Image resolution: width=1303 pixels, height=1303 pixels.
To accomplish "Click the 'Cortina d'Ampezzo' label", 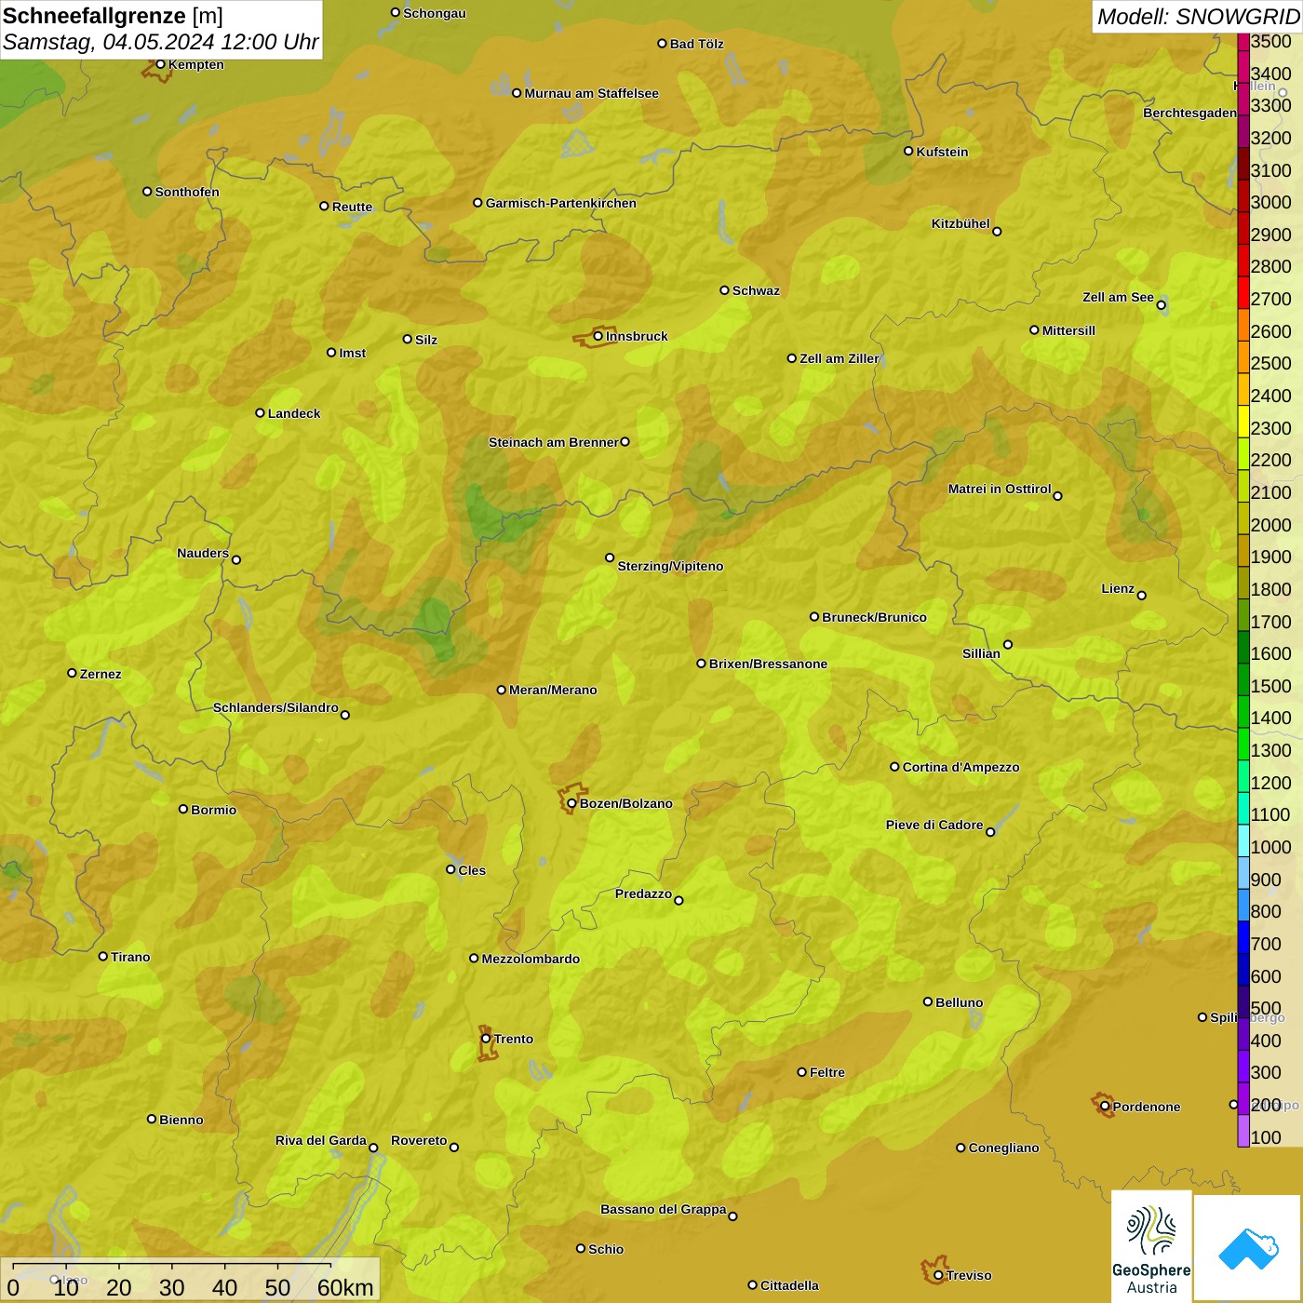I will tap(960, 767).
